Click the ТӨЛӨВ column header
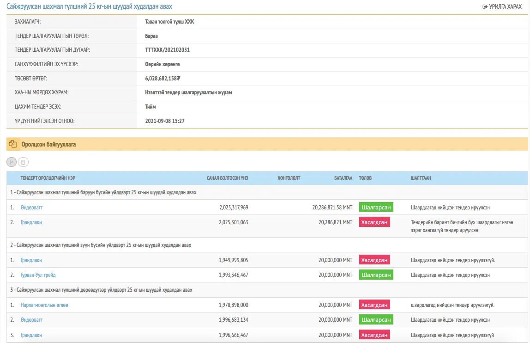The width and height of the screenshot is (530, 343). click(x=365, y=178)
